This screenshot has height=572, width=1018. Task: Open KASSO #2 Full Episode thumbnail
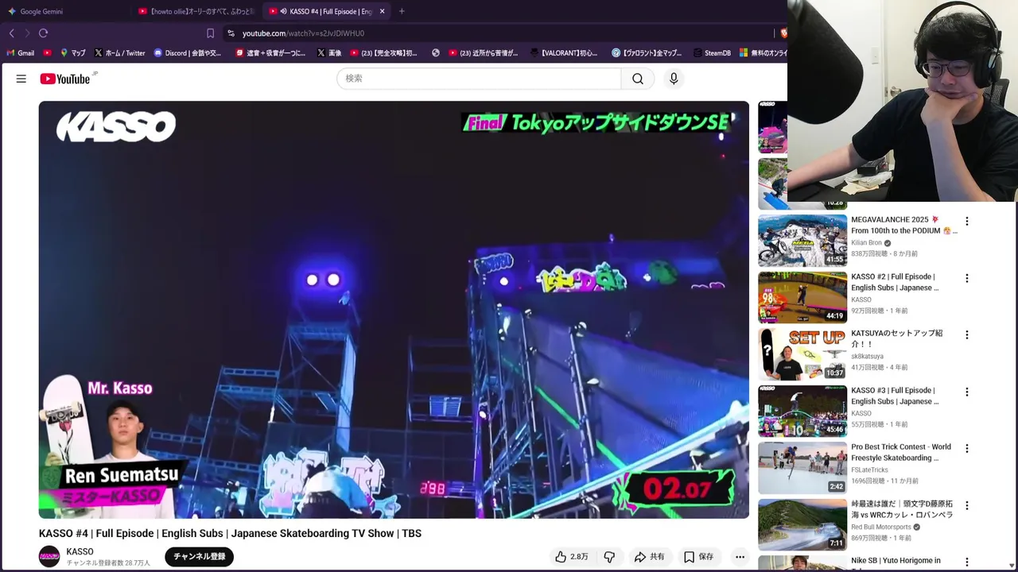(802, 297)
